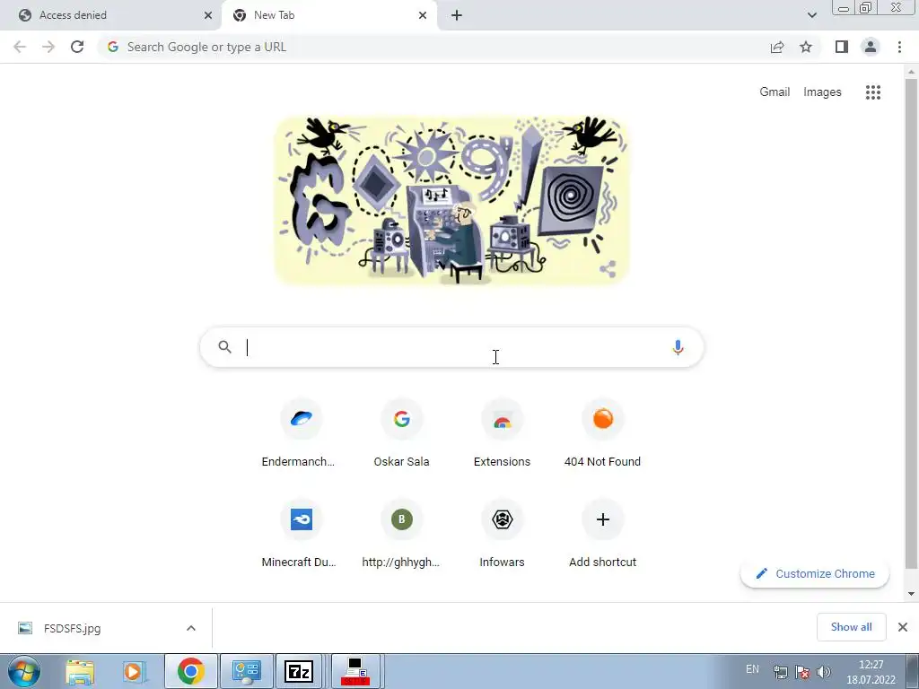Viewport: 919px width, 689px height.
Task: Open the Endermanch shortcut tile
Action: pyautogui.click(x=301, y=433)
